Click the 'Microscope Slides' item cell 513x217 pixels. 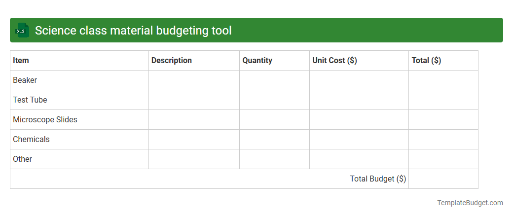click(79, 119)
